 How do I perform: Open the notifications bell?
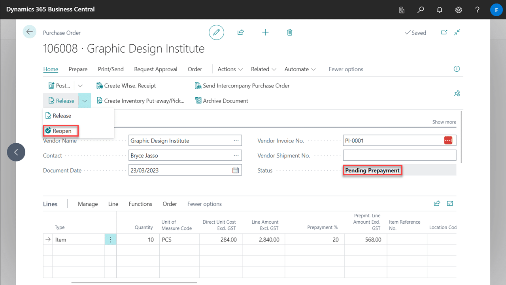(x=440, y=10)
